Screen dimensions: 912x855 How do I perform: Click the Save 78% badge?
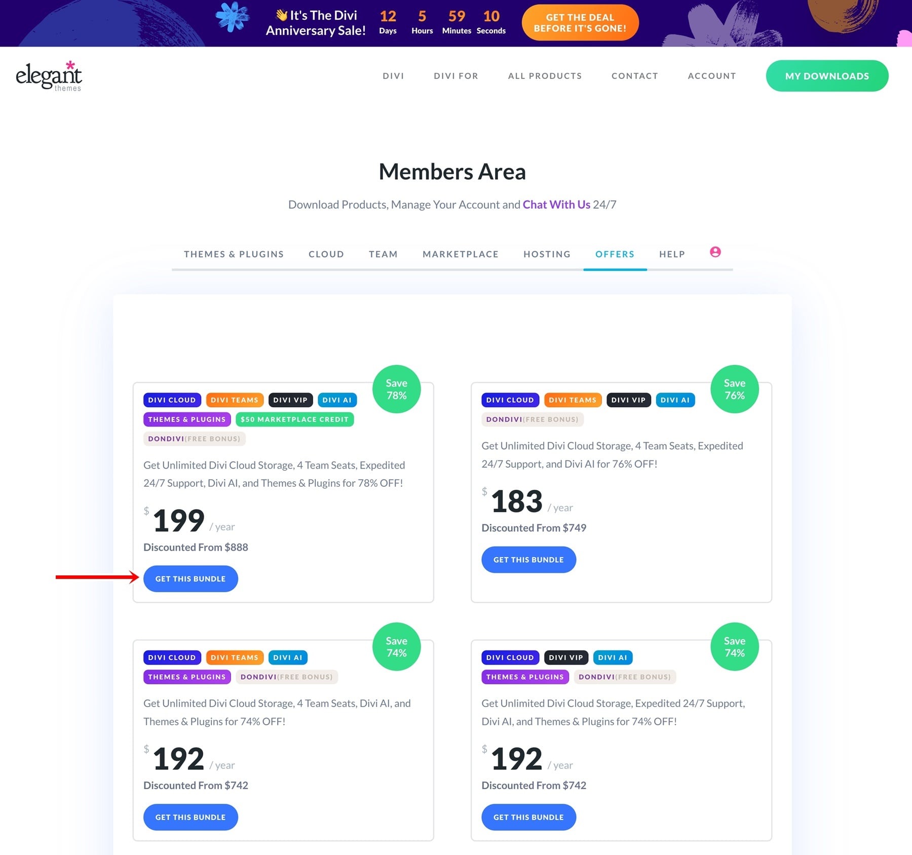[x=397, y=389]
